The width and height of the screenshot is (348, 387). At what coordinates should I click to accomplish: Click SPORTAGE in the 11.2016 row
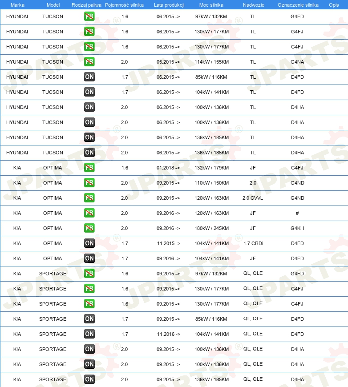tap(53, 334)
